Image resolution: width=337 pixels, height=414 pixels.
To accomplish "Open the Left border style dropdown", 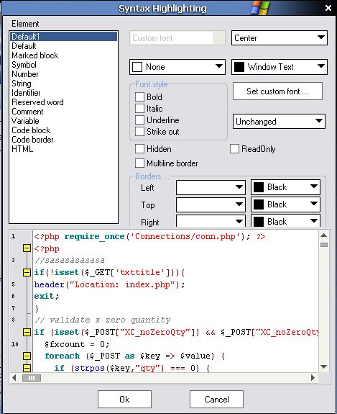I will (211, 187).
